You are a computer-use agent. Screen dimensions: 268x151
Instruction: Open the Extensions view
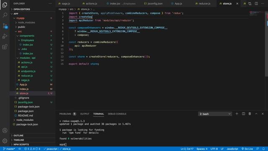[5, 47]
